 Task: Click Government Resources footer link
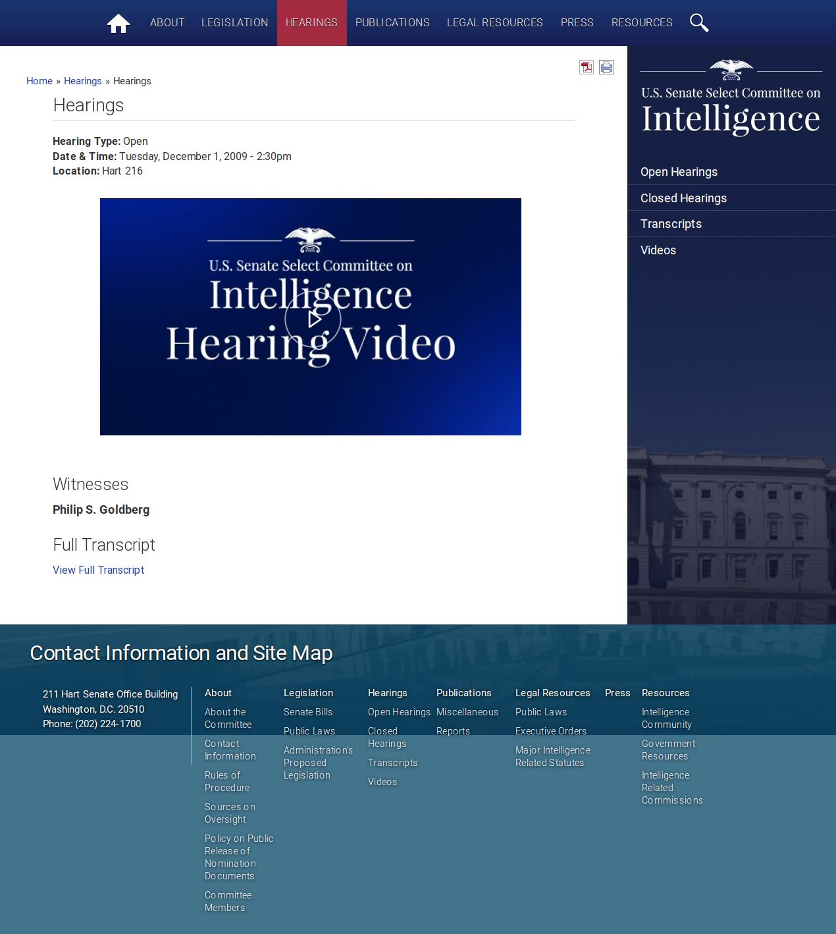[x=668, y=750]
